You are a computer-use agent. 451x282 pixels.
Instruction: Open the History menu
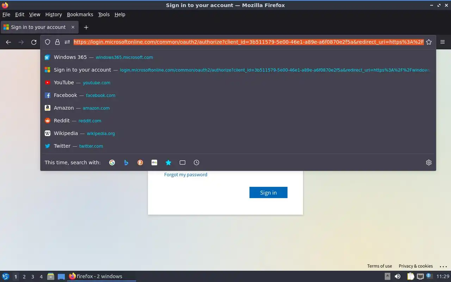(x=54, y=14)
